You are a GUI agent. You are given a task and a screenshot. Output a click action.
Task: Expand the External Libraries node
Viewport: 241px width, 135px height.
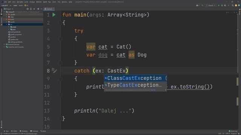tap(4, 44)
